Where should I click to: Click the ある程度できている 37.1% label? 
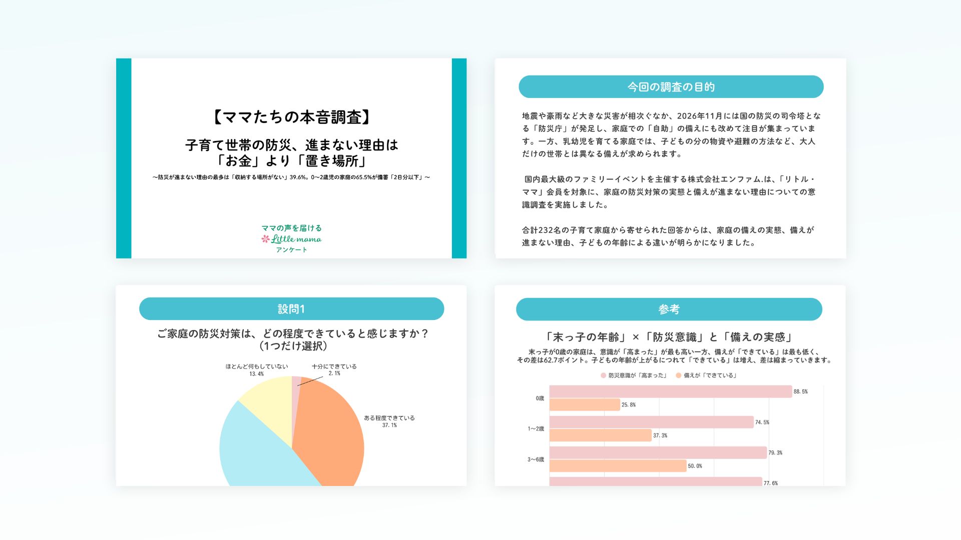[x=389, y=421]
